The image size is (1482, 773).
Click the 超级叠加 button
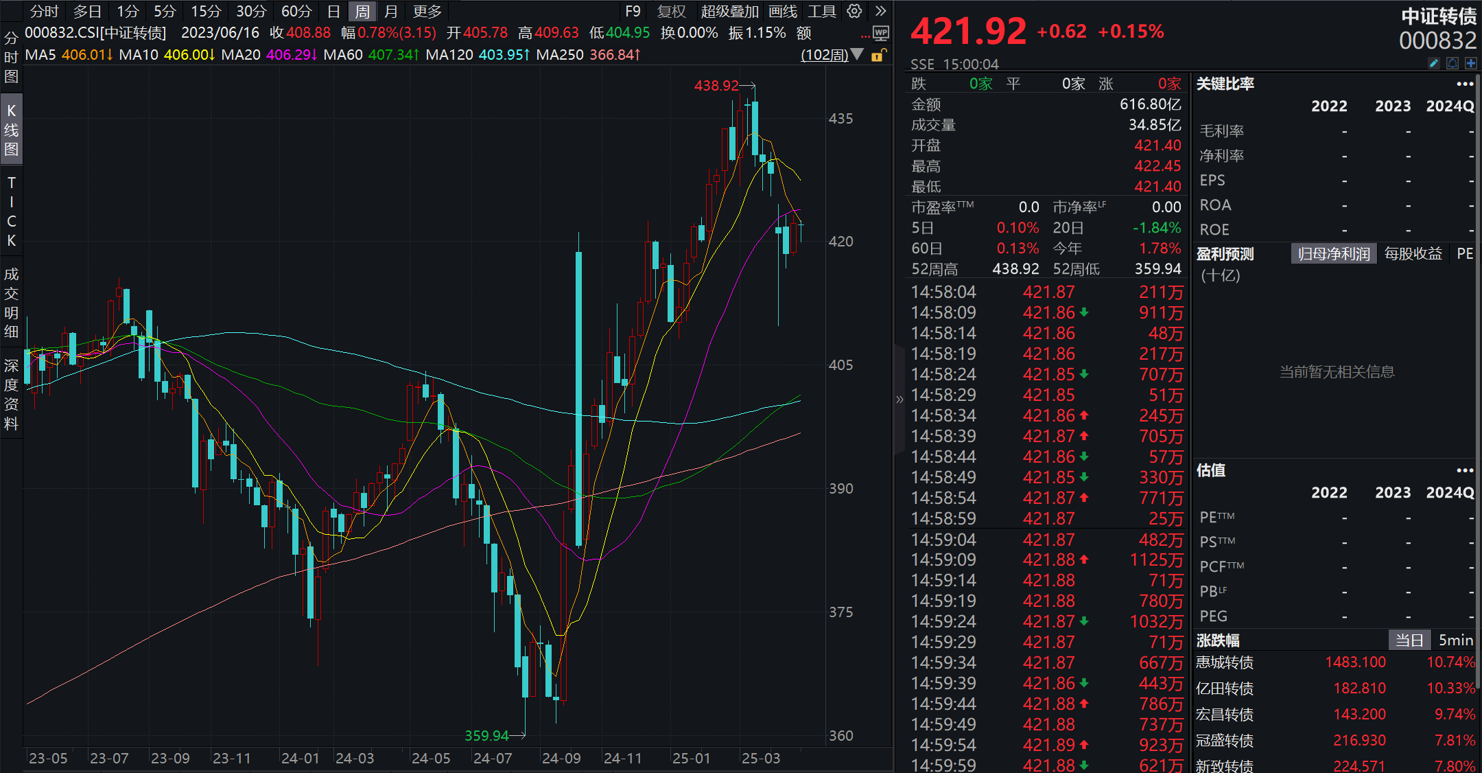729,11
